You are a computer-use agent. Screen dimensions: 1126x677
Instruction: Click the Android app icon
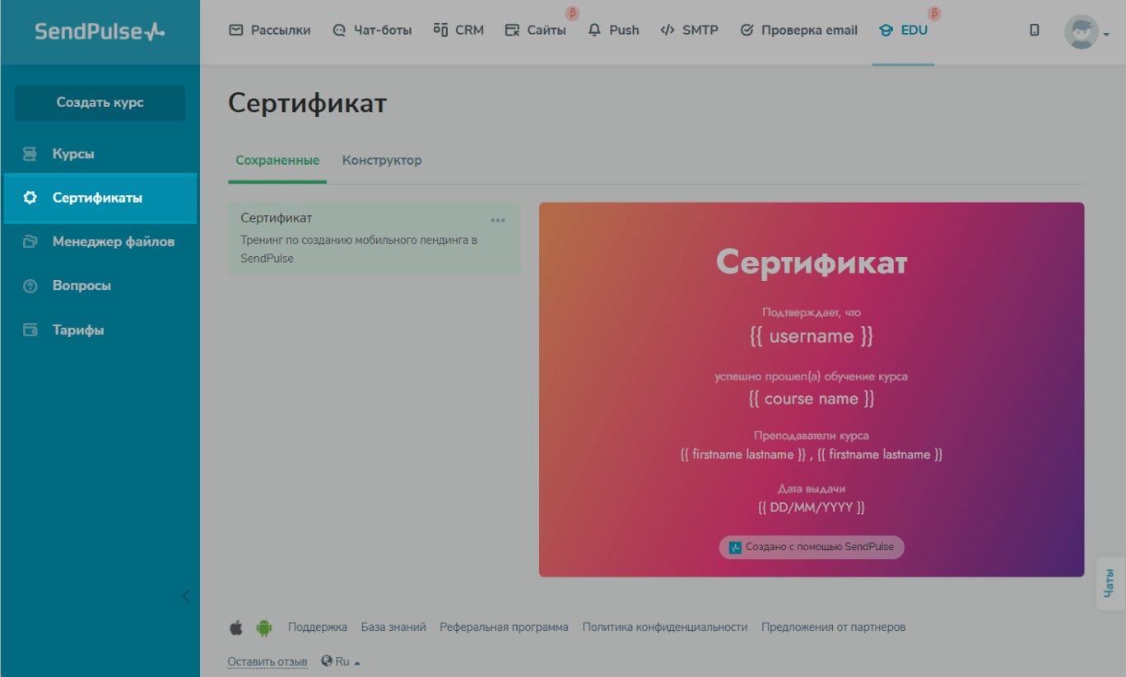click(263, 628)
